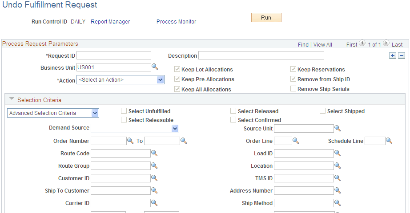Image resolution: width=410 pixels, height=213 pixels.
Task: Go to previous row arrow beside First
Action: click(362, 43)
